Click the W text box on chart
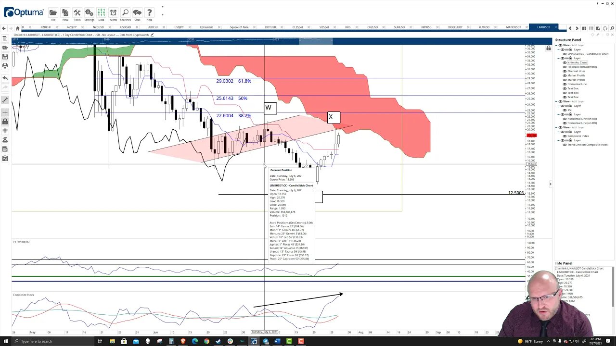This screenshot has width=616, height=346. coord(270,108)
